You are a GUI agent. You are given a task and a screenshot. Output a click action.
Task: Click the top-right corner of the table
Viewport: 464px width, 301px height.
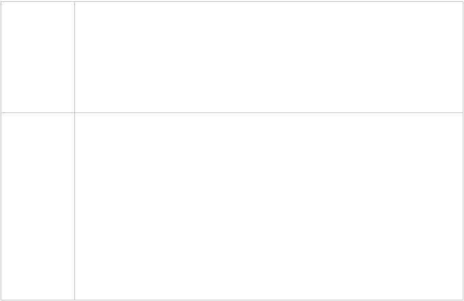463,1
